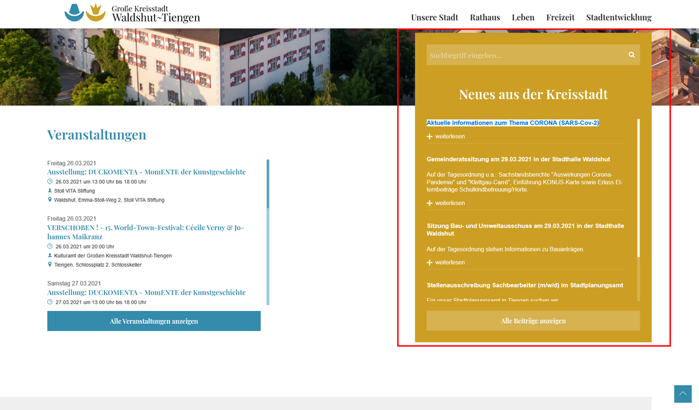The image size is (699, 410).
Task: Open Sitzung Bau- und Umweltausschuss headline
Action: (x=525, y=229)
